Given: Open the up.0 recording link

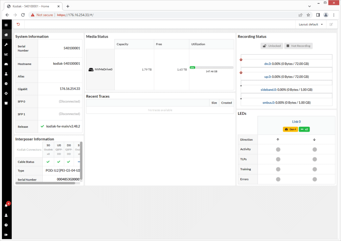Looking at the screenshot, I should pyautogui.click(x=268, y=77).
